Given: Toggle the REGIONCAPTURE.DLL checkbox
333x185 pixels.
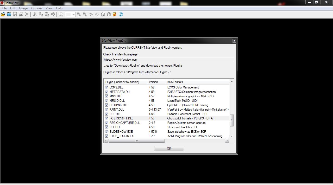Looking at the screenshot, I should click(106, 123).
